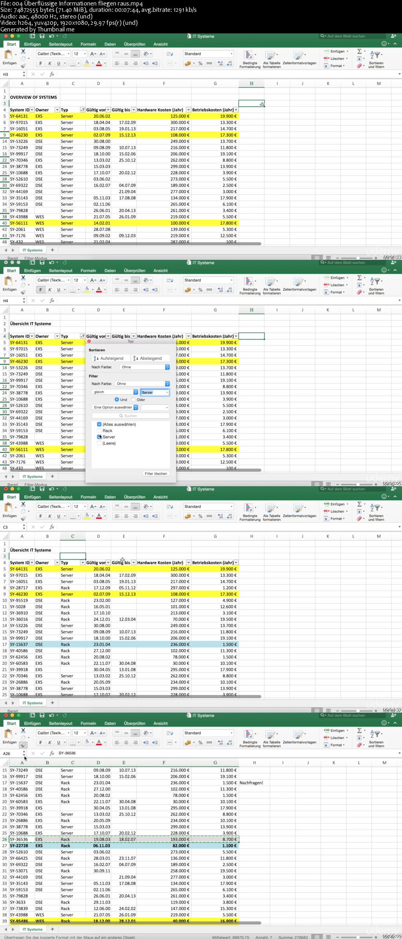Select IT Systems sheet tab in C3 window

33,703
